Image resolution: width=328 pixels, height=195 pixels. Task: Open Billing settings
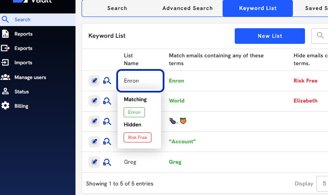pyautogui.click(x=21, y=106)
